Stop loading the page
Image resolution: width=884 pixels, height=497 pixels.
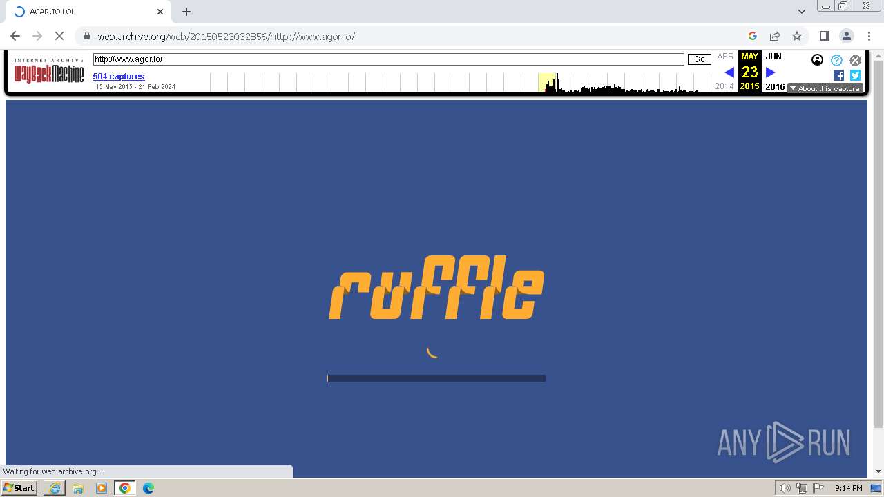[x=59, y=36]
